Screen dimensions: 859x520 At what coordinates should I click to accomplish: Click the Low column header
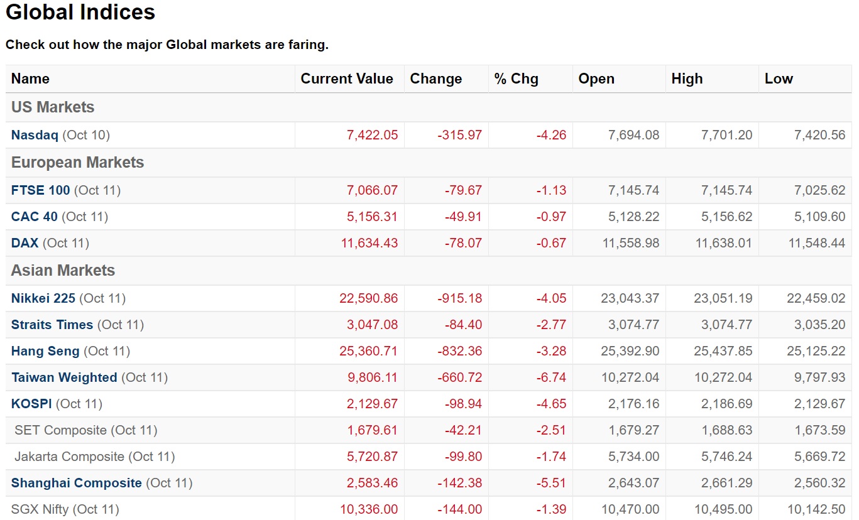tap(779, 79)
